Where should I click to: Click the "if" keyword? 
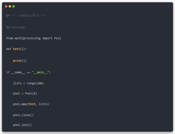point(8,72)
